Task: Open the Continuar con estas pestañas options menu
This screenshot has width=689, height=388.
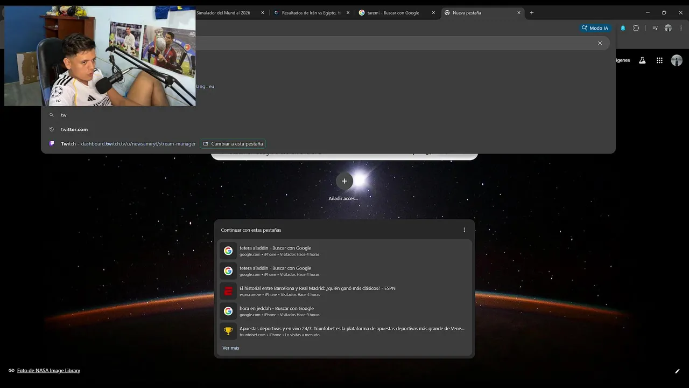Action: [465, 230]
